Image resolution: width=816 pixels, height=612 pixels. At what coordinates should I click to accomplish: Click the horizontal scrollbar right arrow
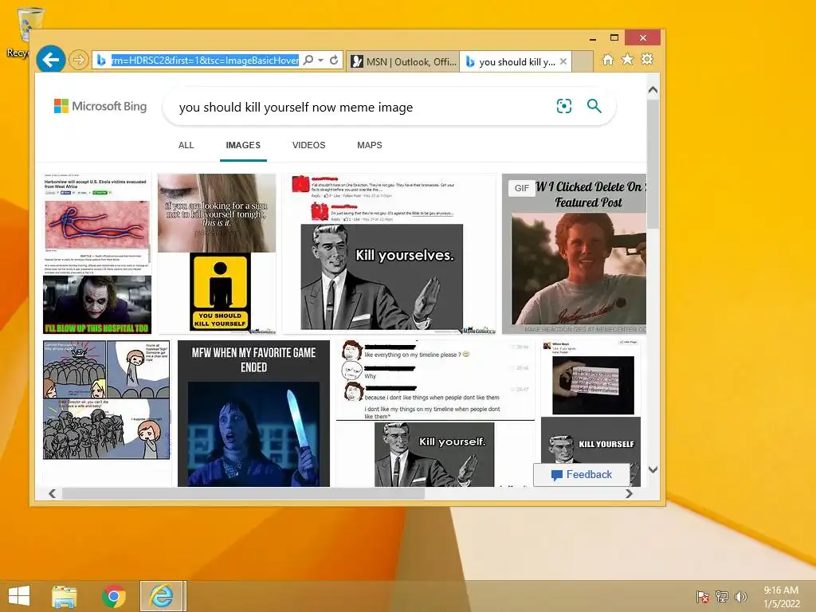630,493
